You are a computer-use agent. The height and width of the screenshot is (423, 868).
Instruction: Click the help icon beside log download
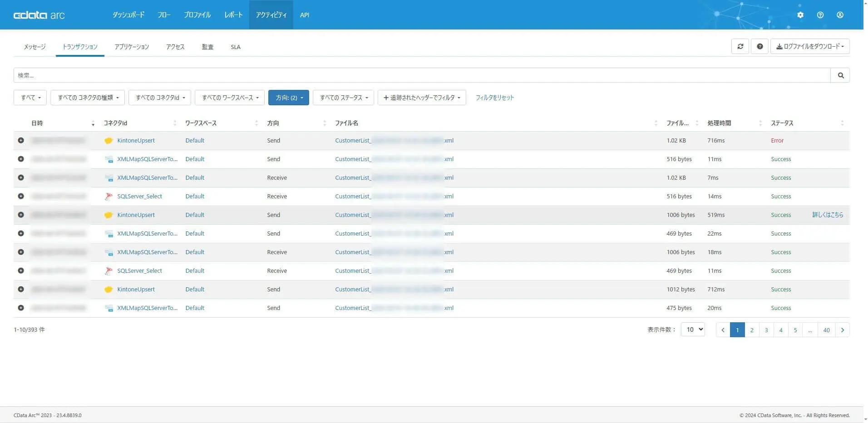(759, 46)
